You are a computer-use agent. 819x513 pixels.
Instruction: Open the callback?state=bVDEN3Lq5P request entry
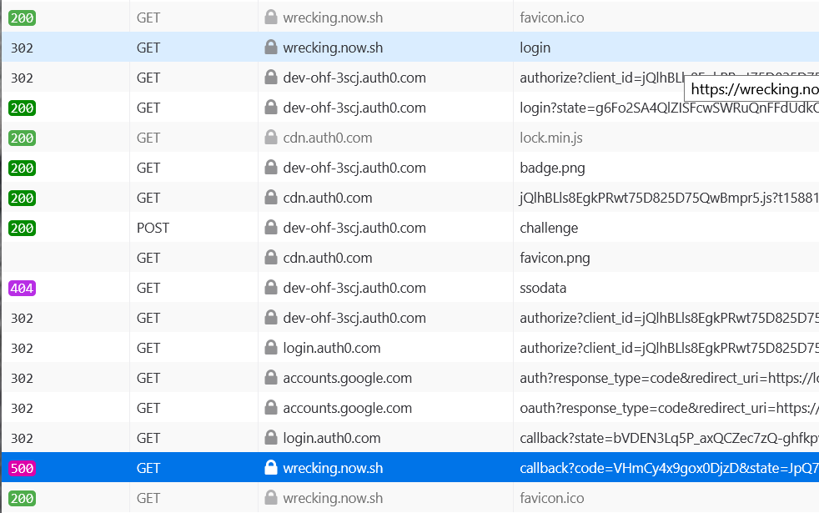tap(669, 438)
